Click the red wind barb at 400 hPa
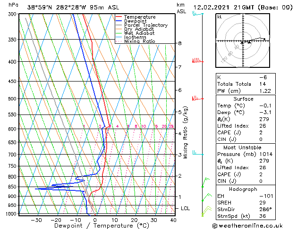The height and width of the screenshot is (229, 297). click(x=197, y=60)
